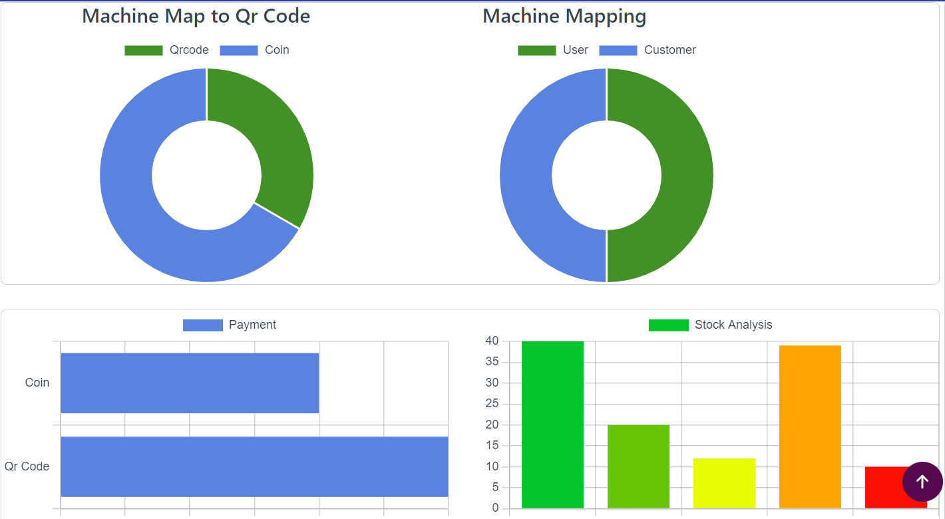The height and width of the screenshot is (519, 945).
Task: Toggle the Qrcode legend entry
Action: (x=188, y=50)
